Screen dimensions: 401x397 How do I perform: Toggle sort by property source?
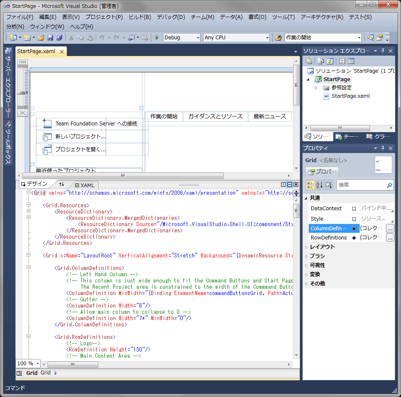click(x=329, y=185)
